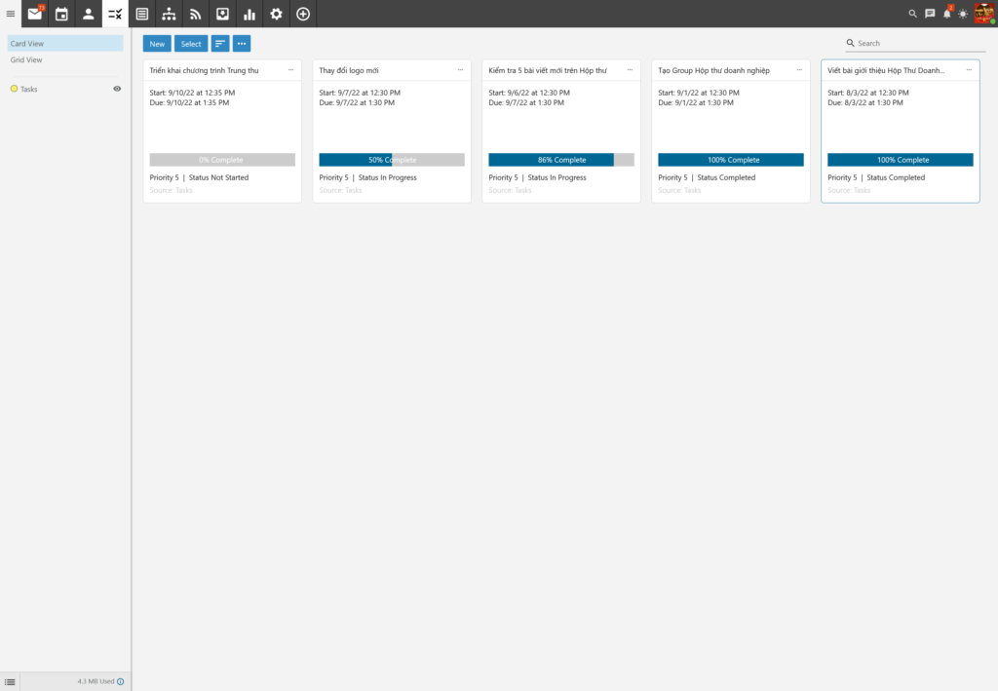
Task: Click the Select button
Action: click(x=191, y=44)
